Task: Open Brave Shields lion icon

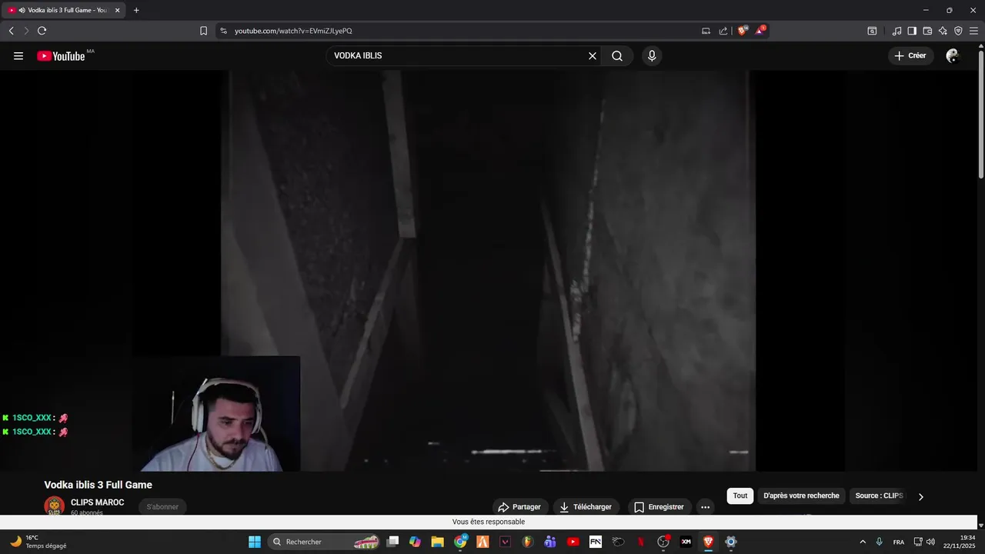Action: click(743, 31)
